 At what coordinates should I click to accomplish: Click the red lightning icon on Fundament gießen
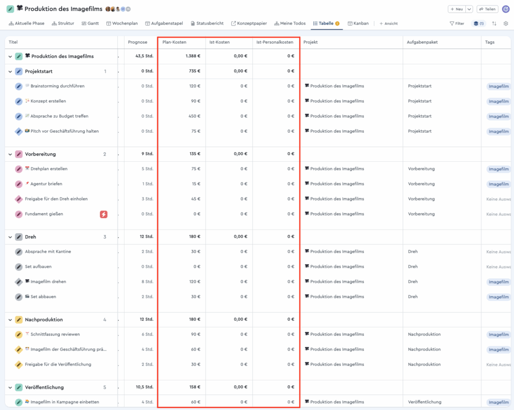[103, 214]
